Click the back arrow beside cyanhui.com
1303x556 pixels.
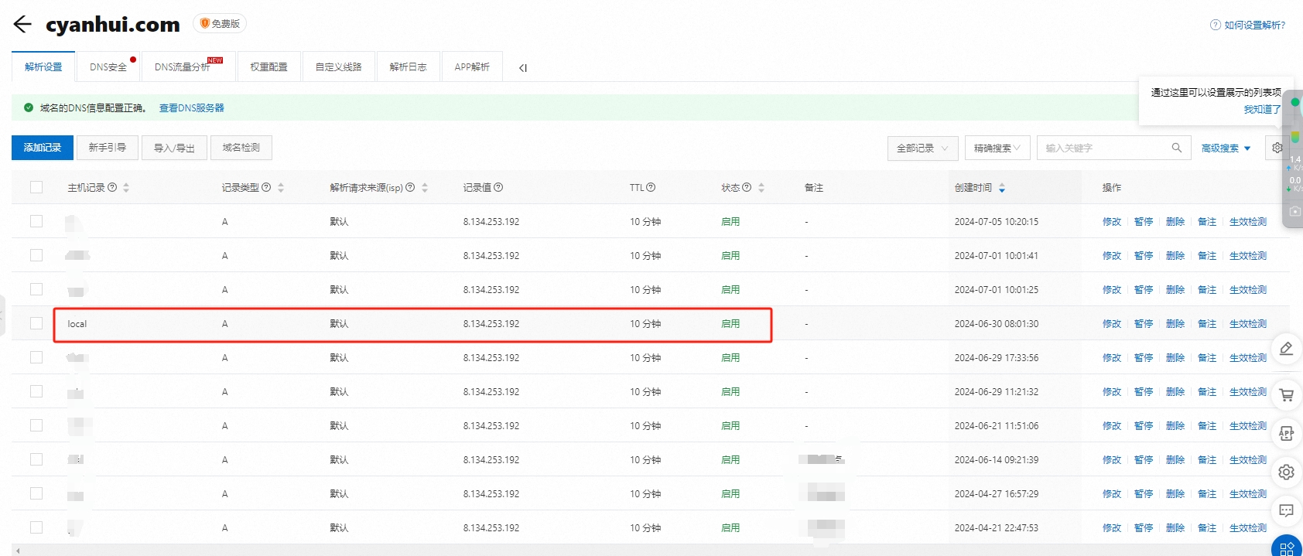(22, 25)
